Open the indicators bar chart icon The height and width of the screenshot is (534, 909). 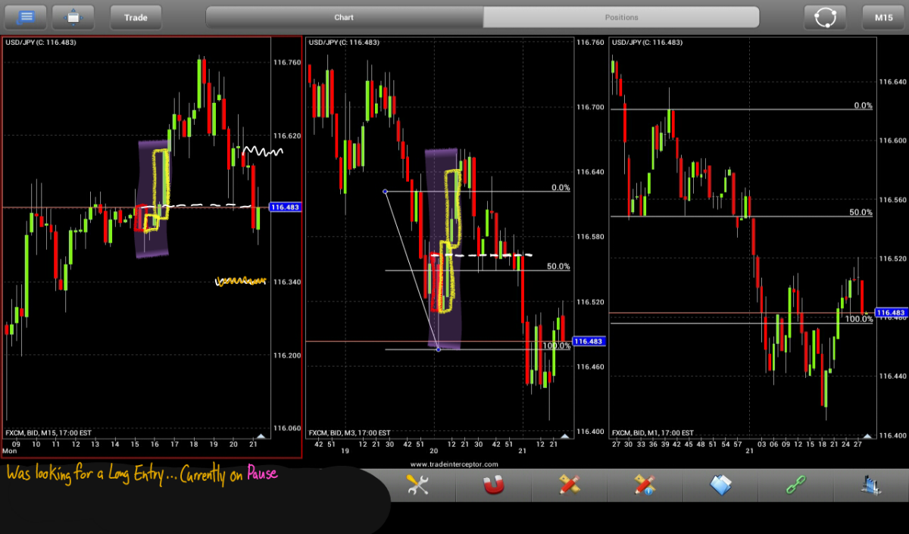point(871,485)
